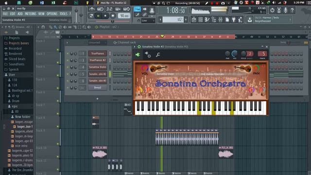Click the microphone audio recording icon

coord(285,10)
